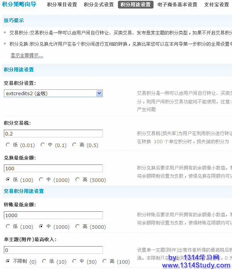
Task: Choose 高 (0.5) tax rate option
Action: coord(75,145)
